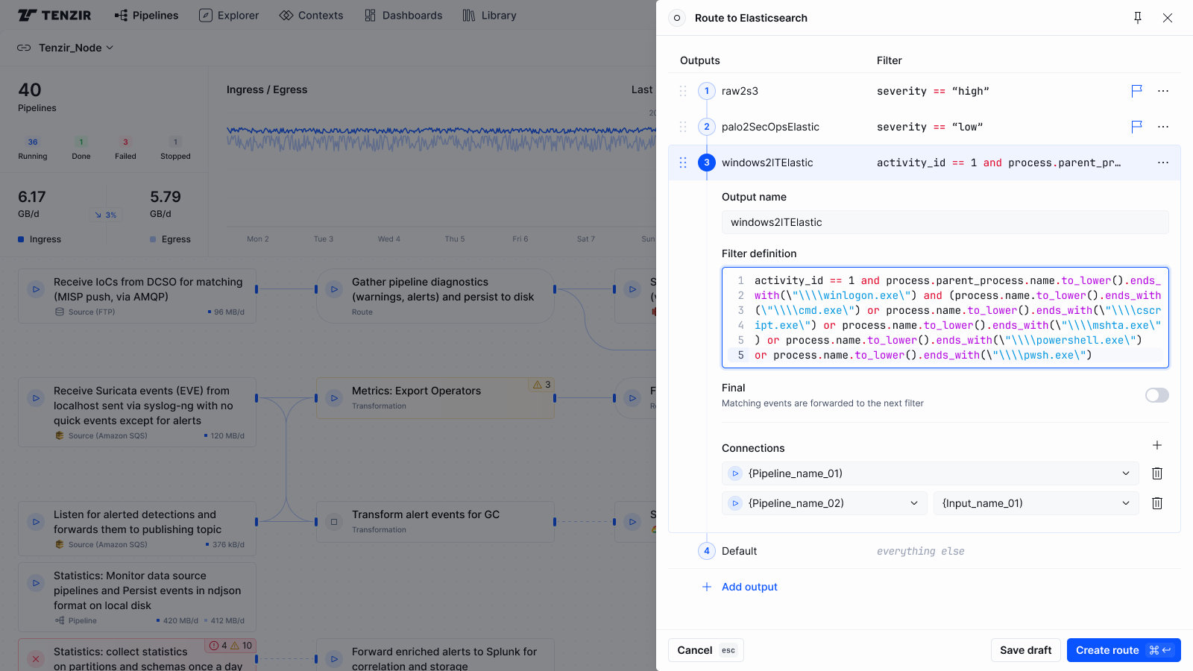The width and height of the screenshot is (1193, 671).
Task: Go to the Explorer tab
Action: 229,15
